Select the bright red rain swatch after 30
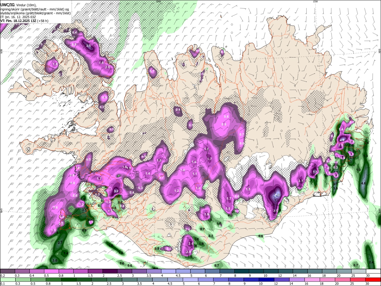 (373, 279)
